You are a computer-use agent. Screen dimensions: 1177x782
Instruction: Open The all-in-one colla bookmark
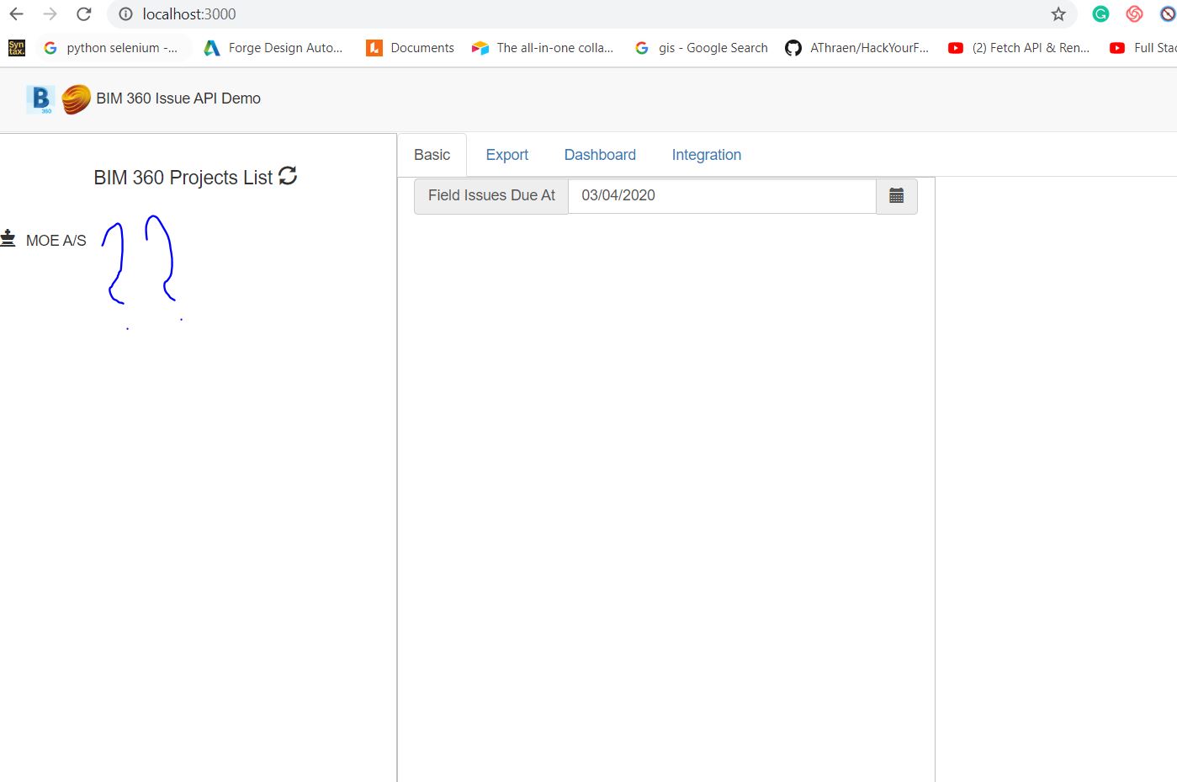coord(543,48)
